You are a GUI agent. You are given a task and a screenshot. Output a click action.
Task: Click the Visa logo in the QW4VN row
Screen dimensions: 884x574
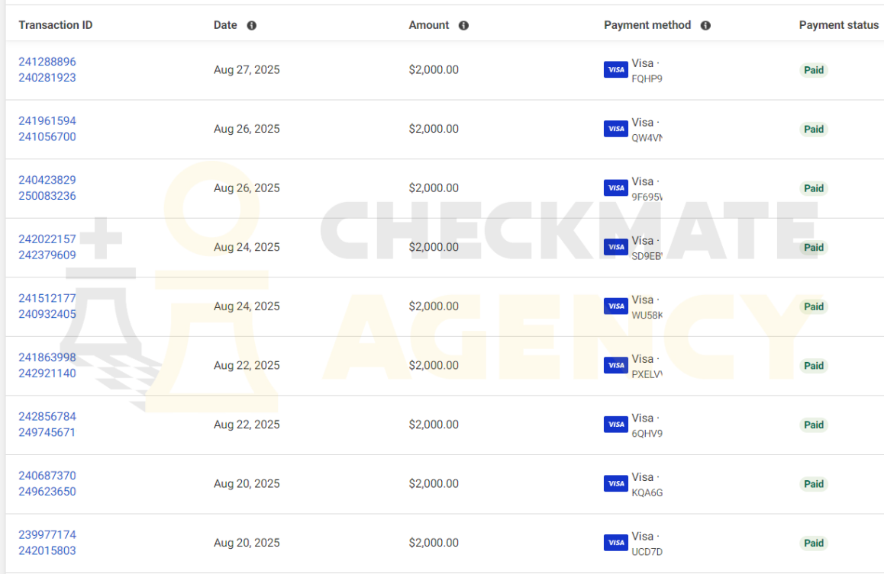coord(615,129)
